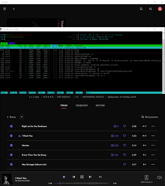Screen dimensions: 165x186
Task: Click htop Search function key label
Action: pos(23,93)
